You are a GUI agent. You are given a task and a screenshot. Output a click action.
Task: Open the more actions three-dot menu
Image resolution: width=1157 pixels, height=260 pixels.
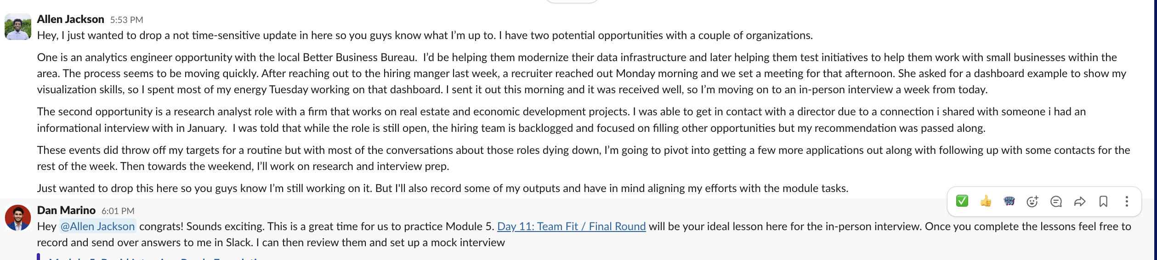(1127, 201)
